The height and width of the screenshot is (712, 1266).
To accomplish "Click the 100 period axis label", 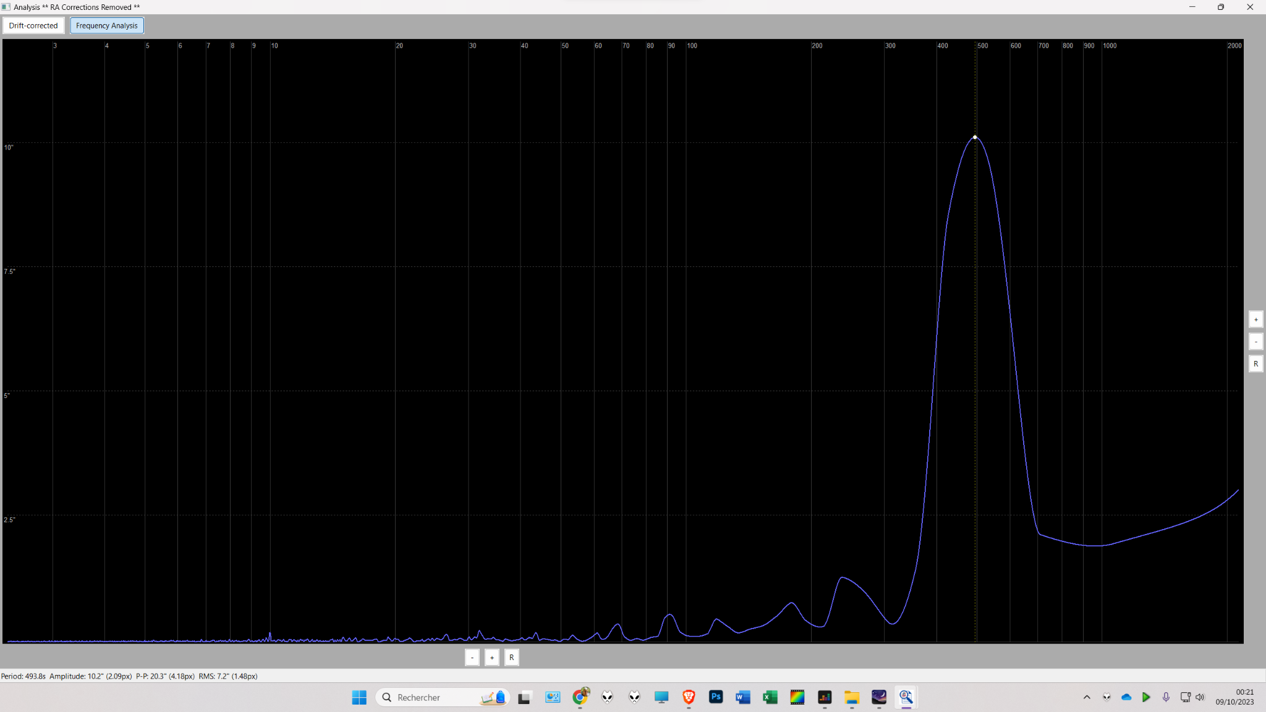I will 692,46.
